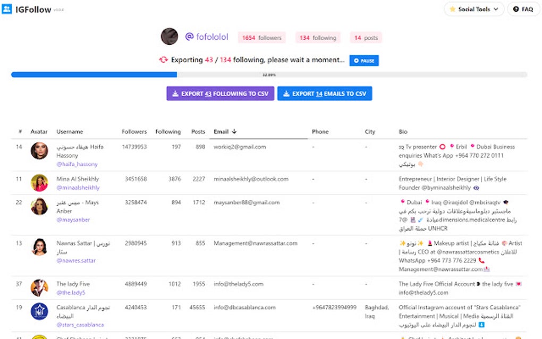Click the 1654 followers badge
The height and width of the screenshot is (339, 542).
tap(261, 38)
